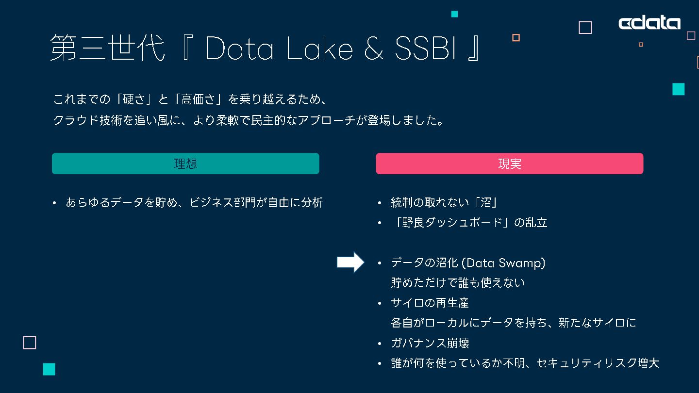This screenshot has width=699, height=393.
Task: Select the pink 現実 header bar
Action: pyautogui.click(x=509, y=164)
